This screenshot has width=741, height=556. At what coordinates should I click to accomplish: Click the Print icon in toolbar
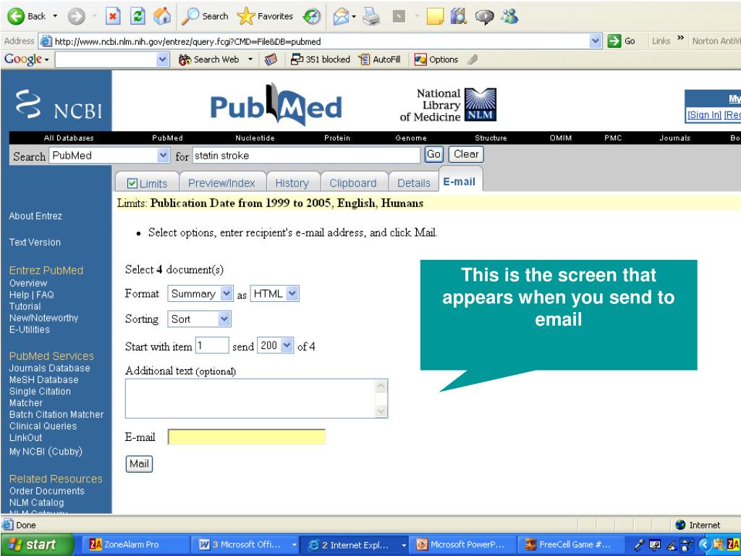point(371,17)
